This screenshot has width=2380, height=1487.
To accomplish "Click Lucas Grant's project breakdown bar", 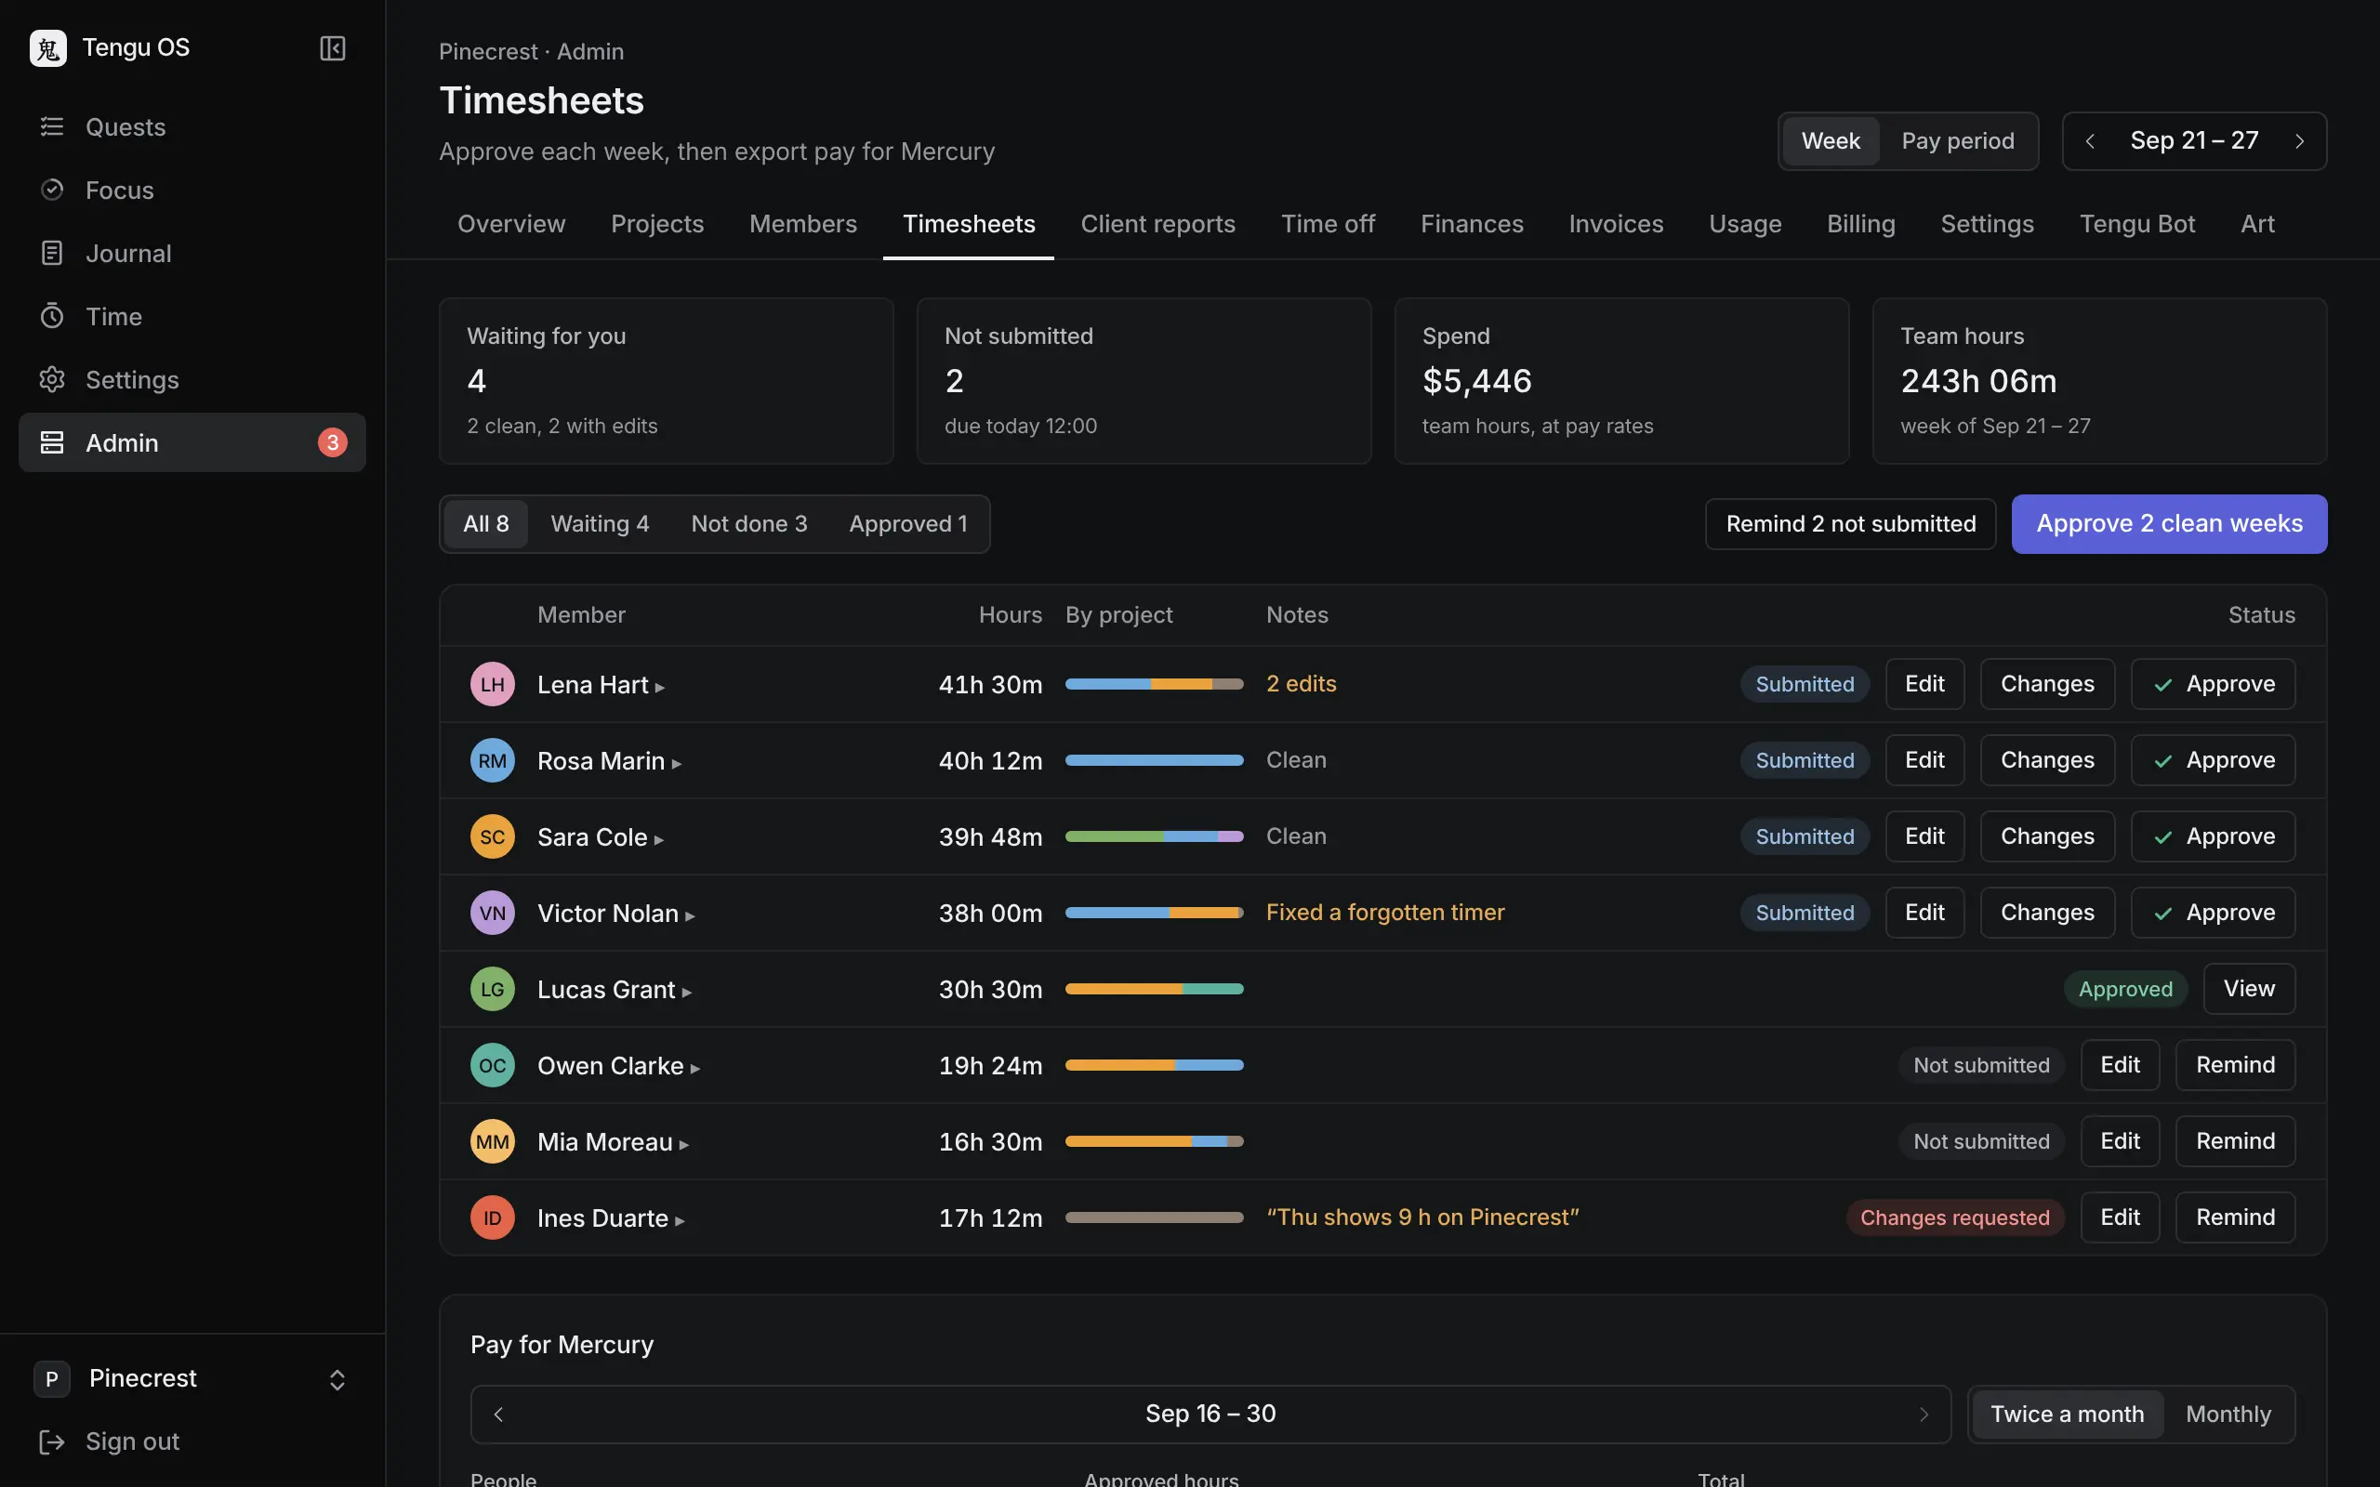I will (1154, 990).
